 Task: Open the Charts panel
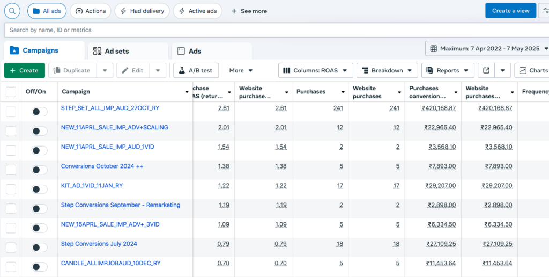[x=532, y=70]
